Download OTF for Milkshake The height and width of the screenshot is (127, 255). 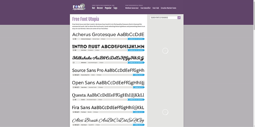pyautogui.click(x=136, y=62)
